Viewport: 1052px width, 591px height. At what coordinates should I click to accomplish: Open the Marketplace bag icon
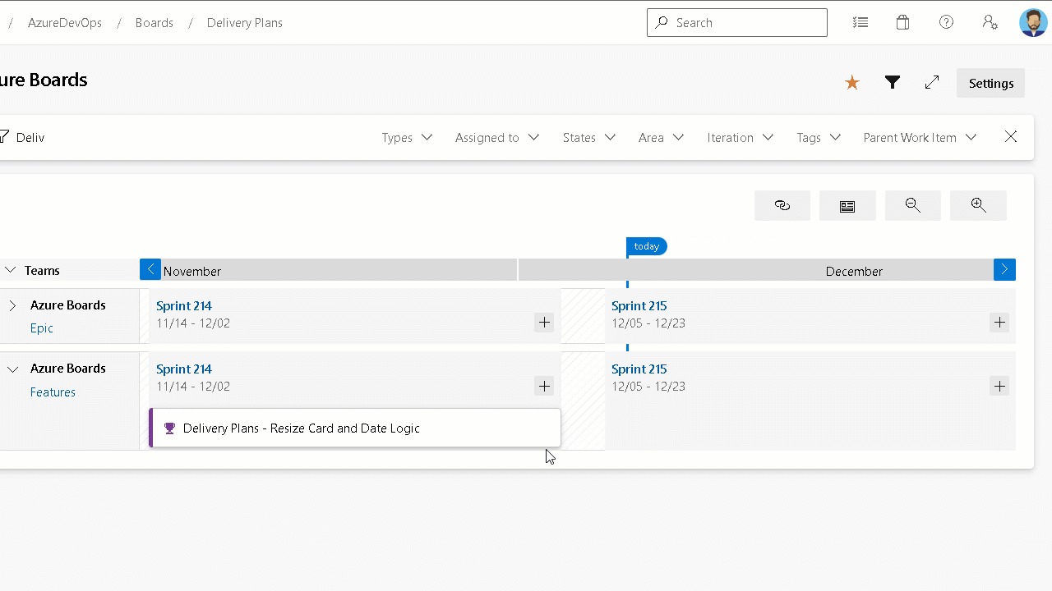902,22
